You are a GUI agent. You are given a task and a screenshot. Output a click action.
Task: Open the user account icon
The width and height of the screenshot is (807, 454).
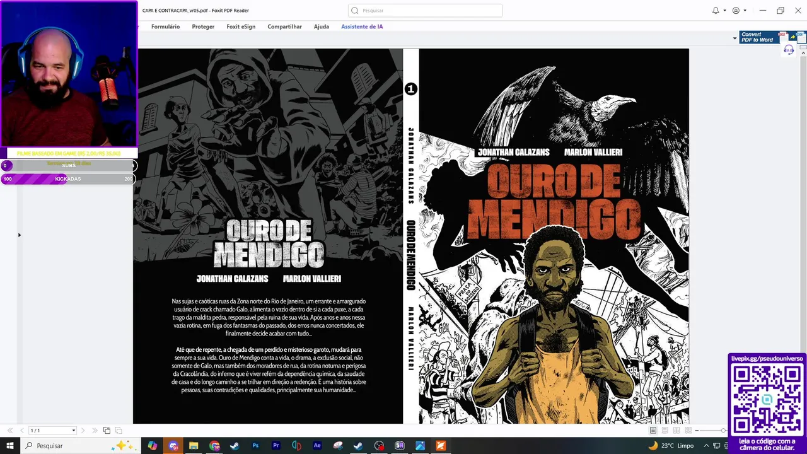[736, 10]
